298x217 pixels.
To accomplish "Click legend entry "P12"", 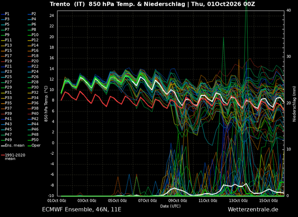I will pyautogui.click(x=33, y=40).
